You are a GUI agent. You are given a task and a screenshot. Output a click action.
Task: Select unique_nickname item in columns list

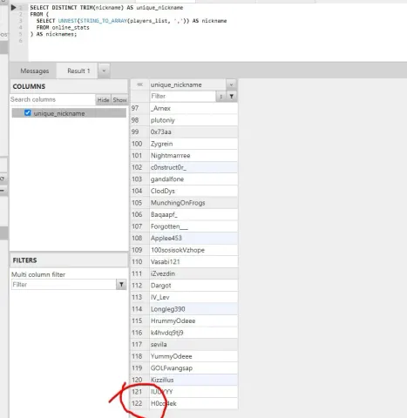[69, 113]
